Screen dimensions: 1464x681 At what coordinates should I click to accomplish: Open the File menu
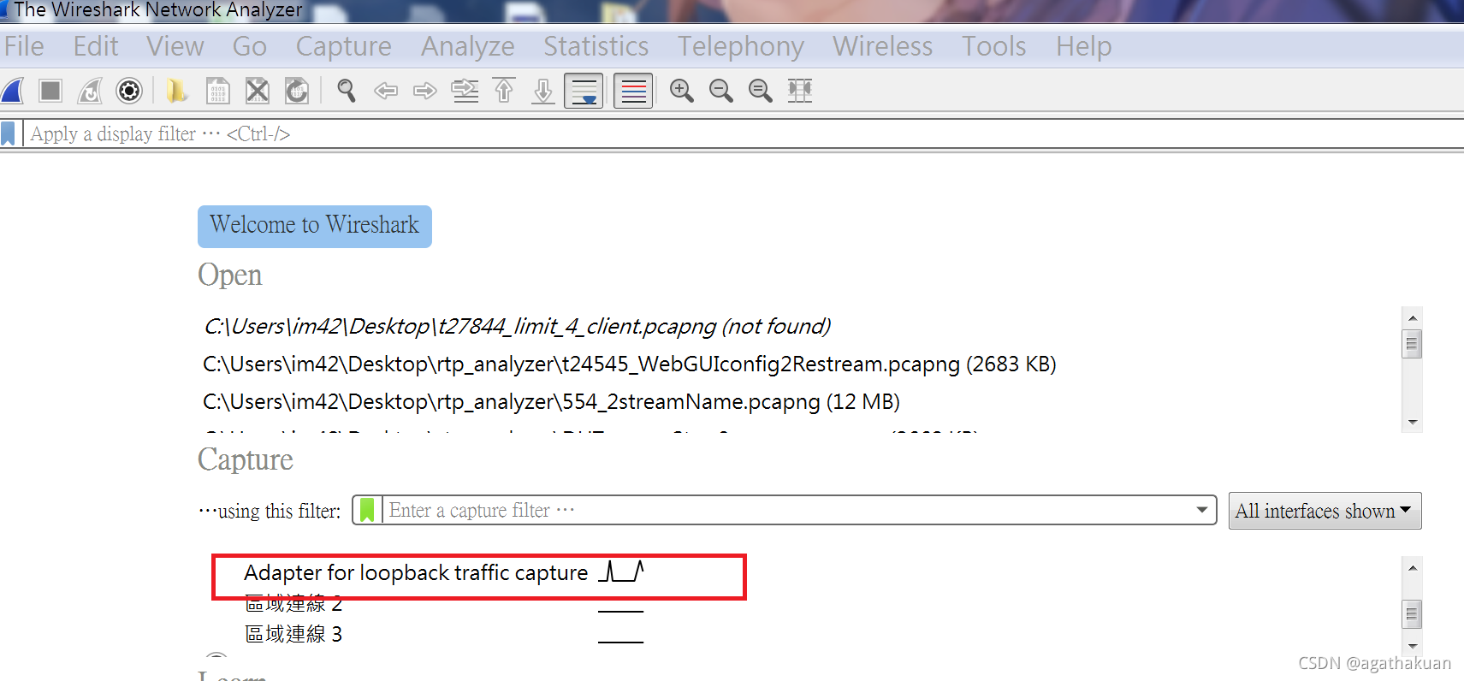click(24, 46)
